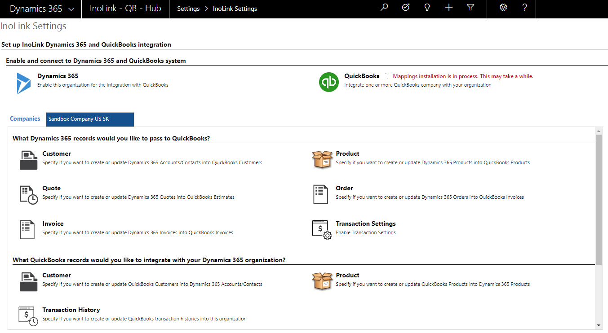The height and width of the screenshot is (333, 608).
Task: Click the scrollbar up arrow
Action: click(x=599, y=131)
